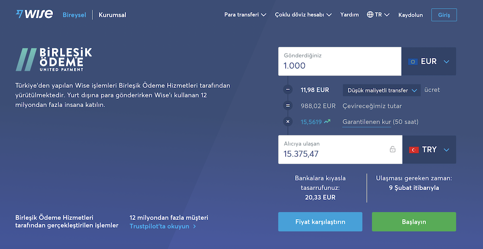Click the 20,33 EUR savings value
This screenshot has height=249, width=483.
coord(320,197)
